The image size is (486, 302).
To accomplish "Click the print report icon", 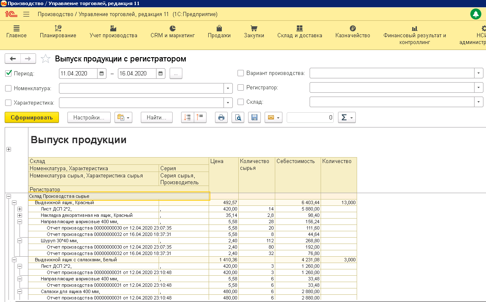I will coord(221,118).
